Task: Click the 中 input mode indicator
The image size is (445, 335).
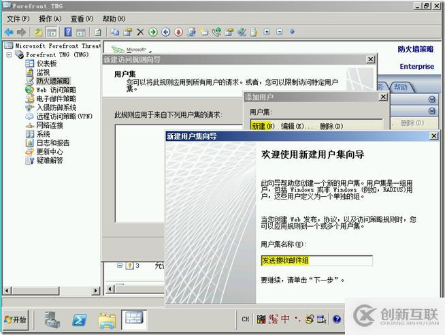Action: (285, 319)
